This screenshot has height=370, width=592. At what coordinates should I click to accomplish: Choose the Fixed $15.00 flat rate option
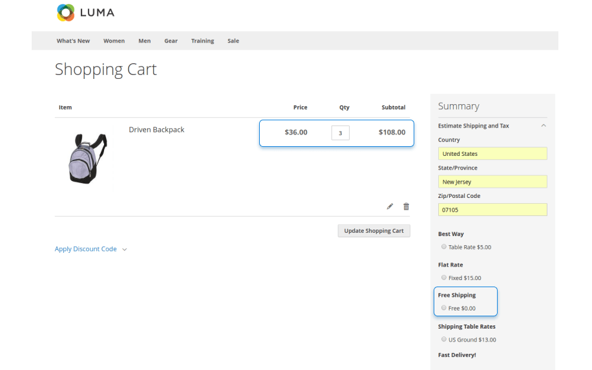tap(444, 277)
